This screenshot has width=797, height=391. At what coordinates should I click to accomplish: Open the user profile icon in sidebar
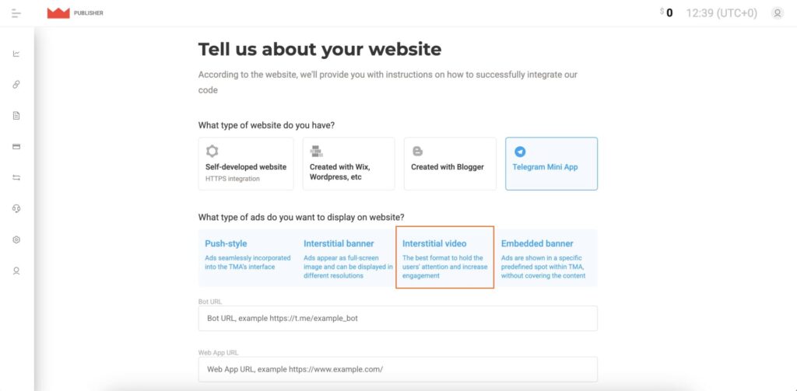click(x=16, y=271)
